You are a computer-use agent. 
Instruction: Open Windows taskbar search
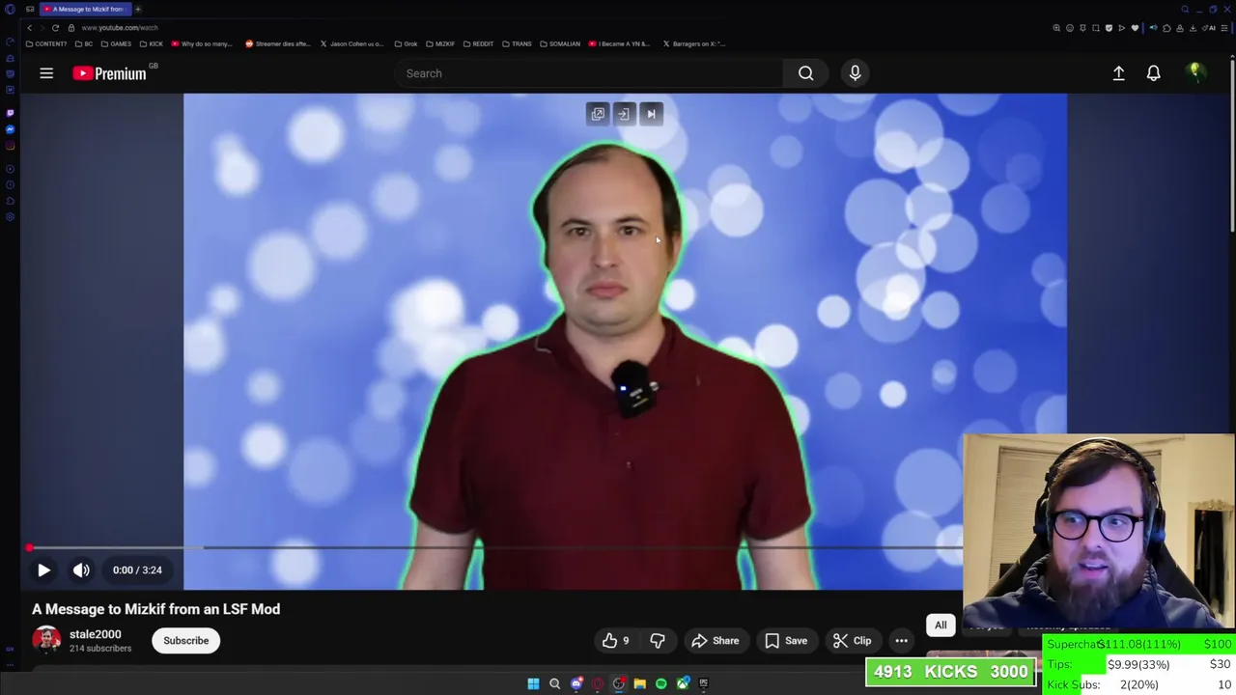coord(554,683)
